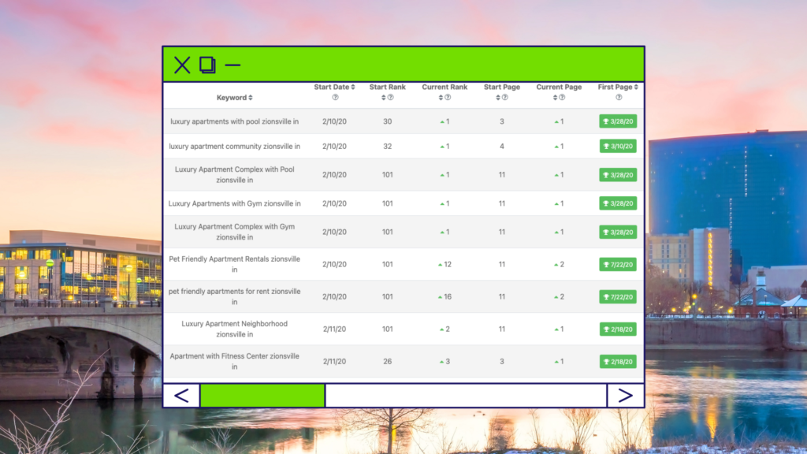Click the 7/22/20 badge for Pet Friendly Apartment Rentals
The height and width of the screenshot is (454, 807).
(x=618, y=265)
